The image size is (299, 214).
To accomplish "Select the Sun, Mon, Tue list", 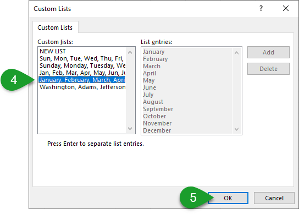I will 82,58.
